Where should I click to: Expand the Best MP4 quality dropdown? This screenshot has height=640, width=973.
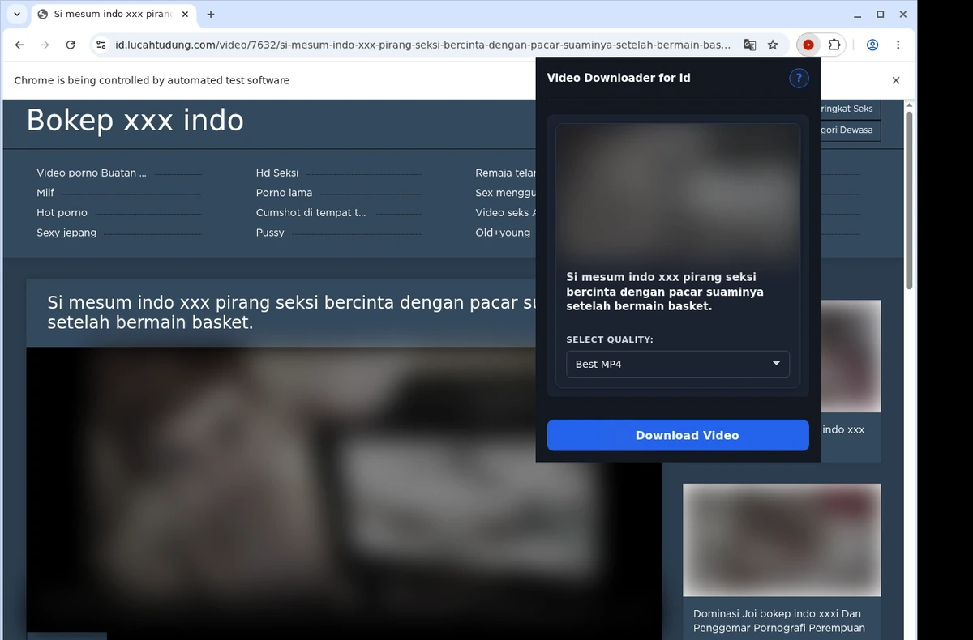[x=678, y=364]
